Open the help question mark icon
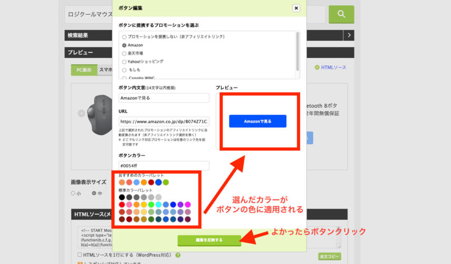451x264 pixels. click(x=178, y=255)
